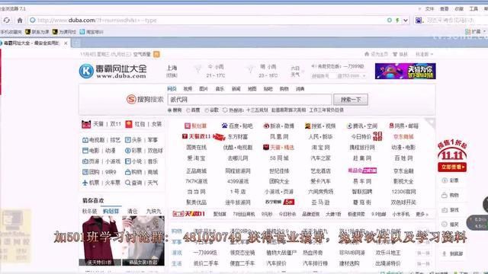488x274 pixels.
Task: Open the 扩展 extensions dropdown
Action: (x=475, y=32)
